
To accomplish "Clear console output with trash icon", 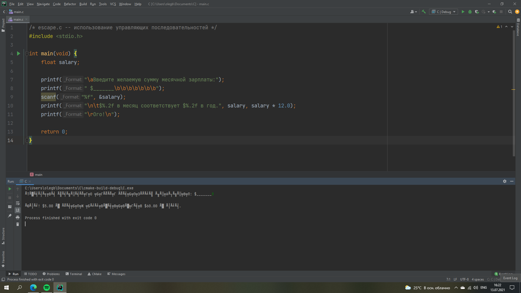I will click(x=18, y=224).
